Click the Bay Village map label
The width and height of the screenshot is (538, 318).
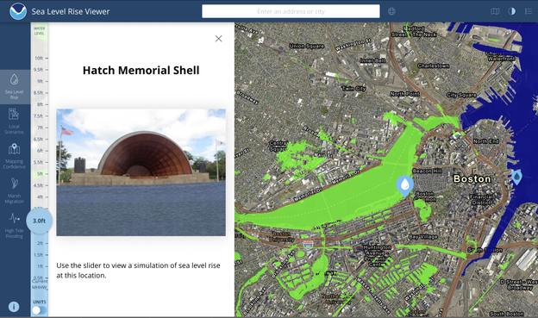(x=423, y=237)
